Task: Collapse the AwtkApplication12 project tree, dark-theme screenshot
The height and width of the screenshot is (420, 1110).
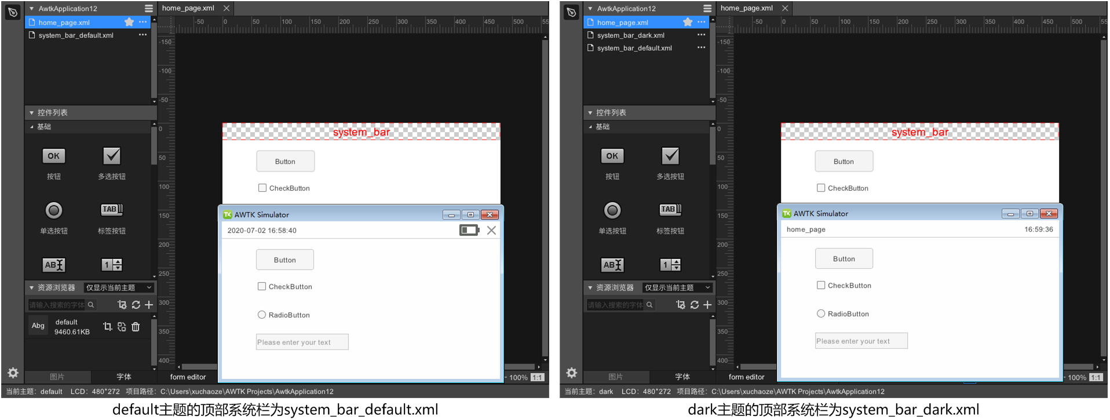Action: tap(590, 9)
